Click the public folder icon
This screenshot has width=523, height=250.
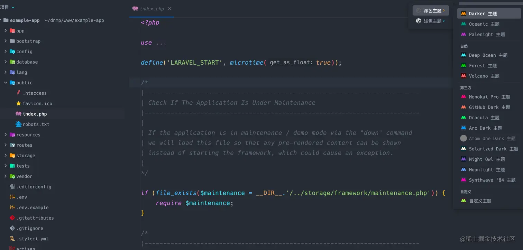click(12, 83)
